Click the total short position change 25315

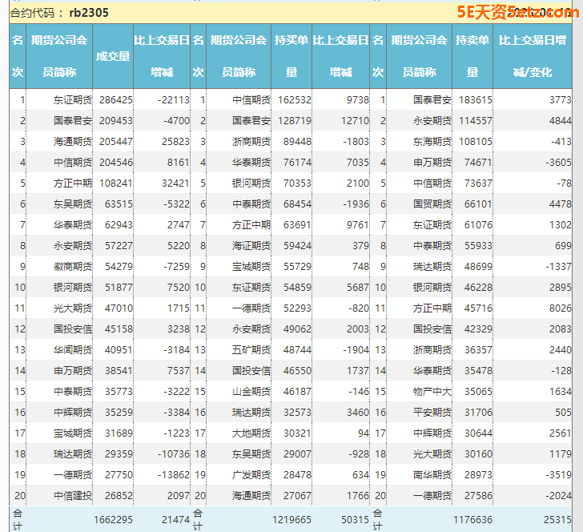point(557,520)
